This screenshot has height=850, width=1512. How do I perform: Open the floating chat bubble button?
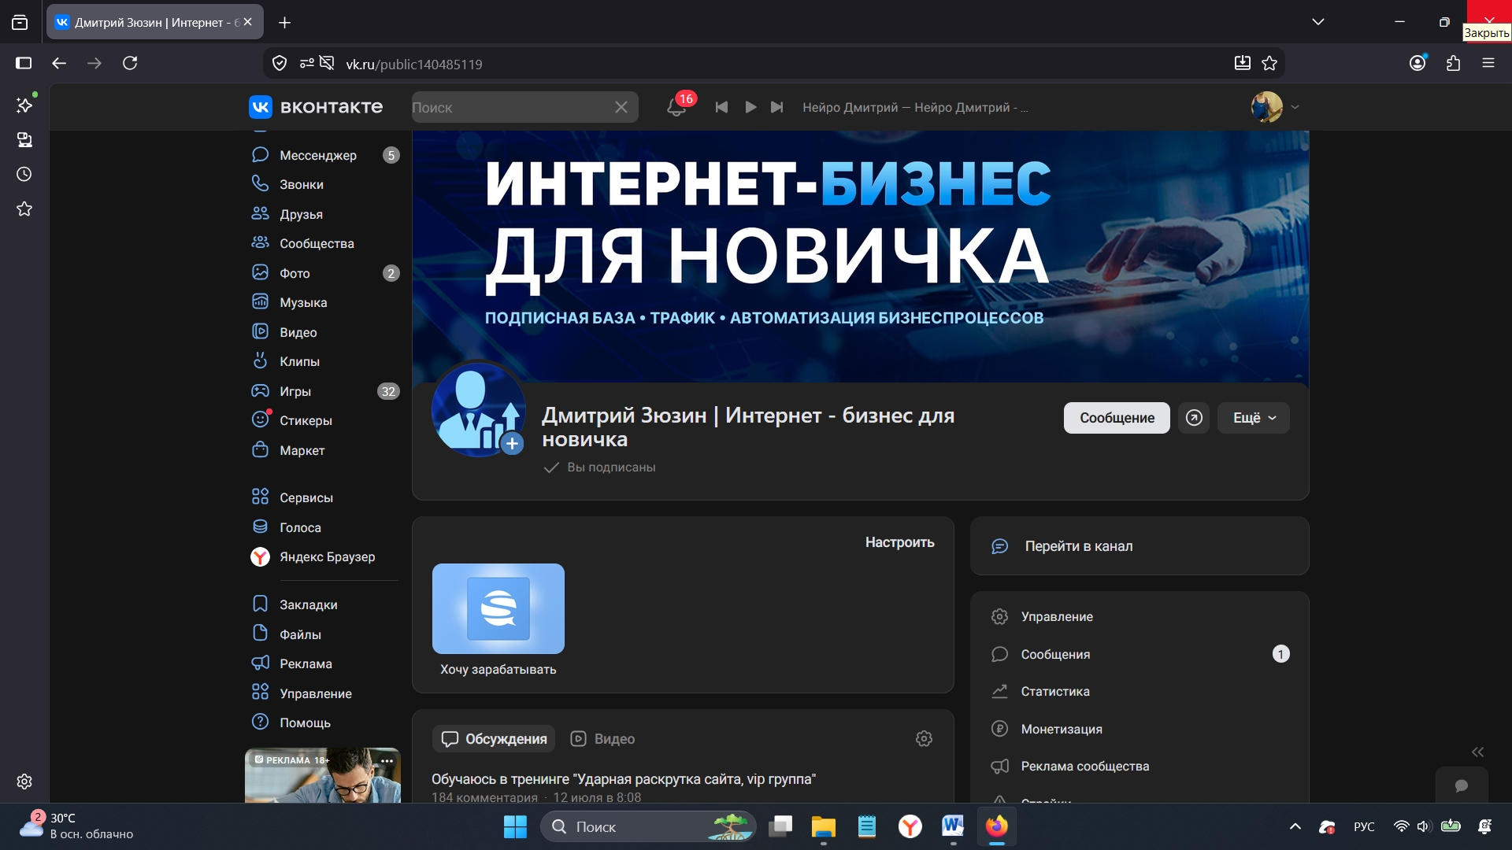coord(1462,785)
